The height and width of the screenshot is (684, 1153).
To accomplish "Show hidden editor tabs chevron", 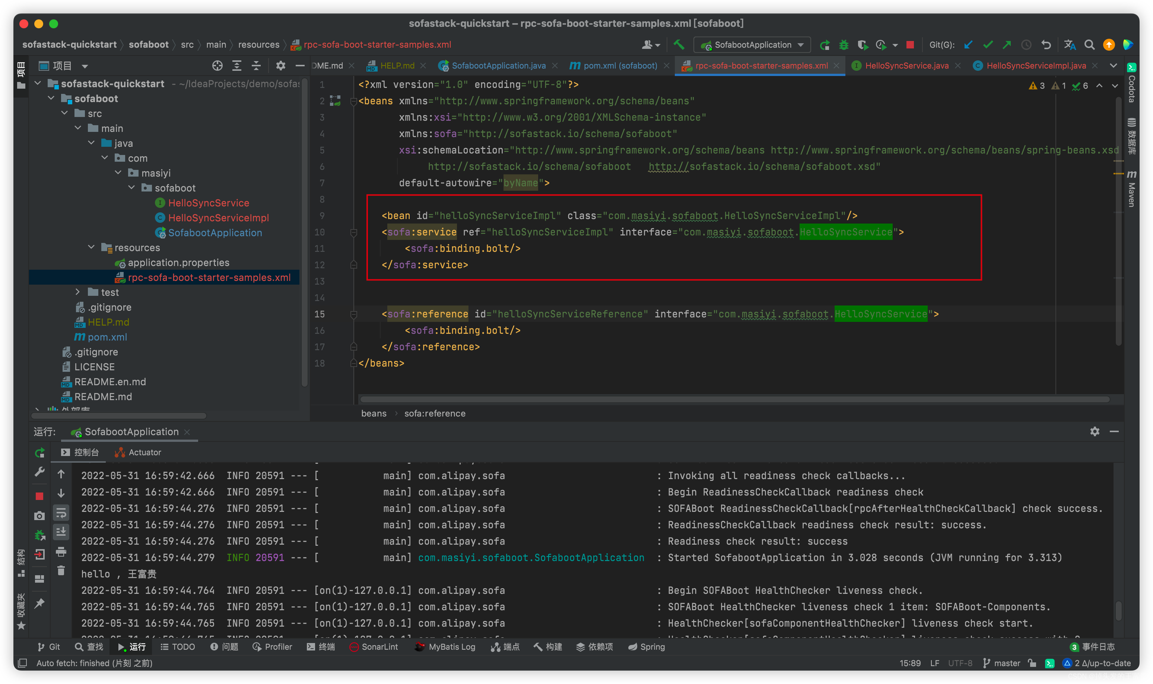I will tap(1113, 66).
